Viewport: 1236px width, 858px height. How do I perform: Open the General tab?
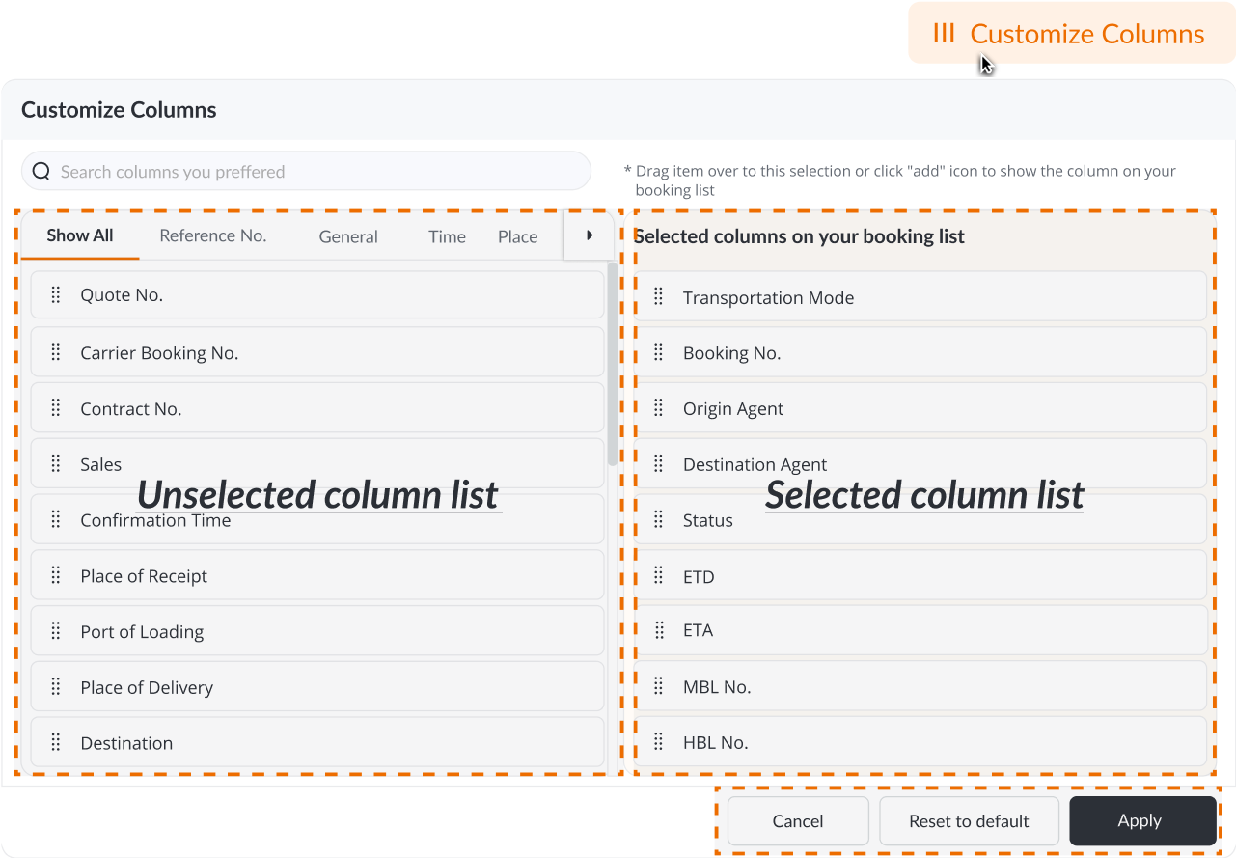tap(348, 236)
